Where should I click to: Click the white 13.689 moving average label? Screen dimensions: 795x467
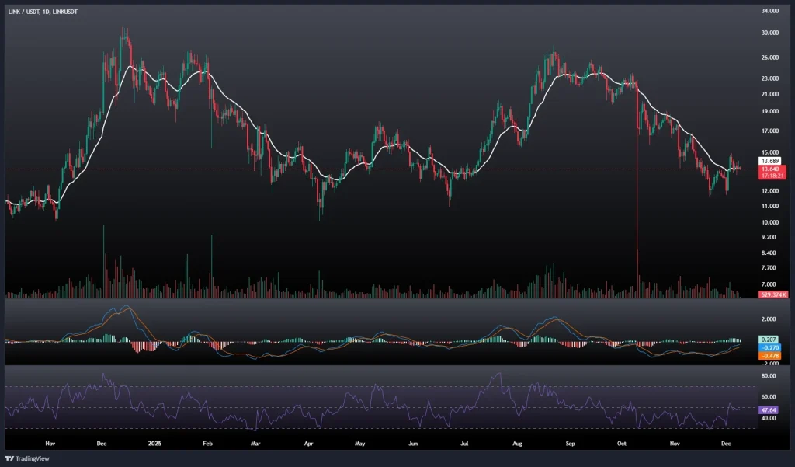tap(769, 161)
